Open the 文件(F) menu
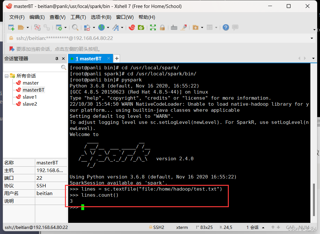The image size is (320, 234). pos(17,17)
